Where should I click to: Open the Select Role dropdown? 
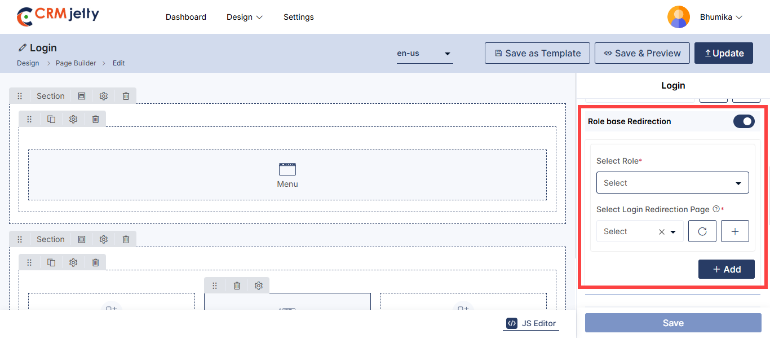672,183
